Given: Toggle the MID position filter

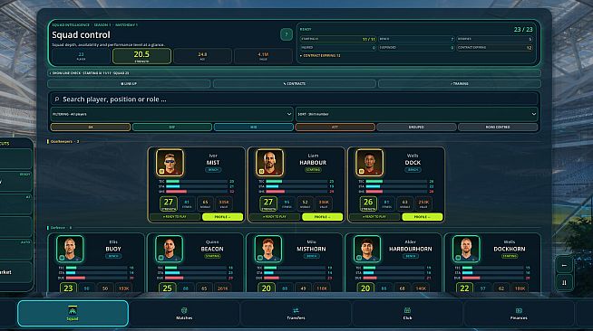Looking at the screenshot, I should coord(253,127).
